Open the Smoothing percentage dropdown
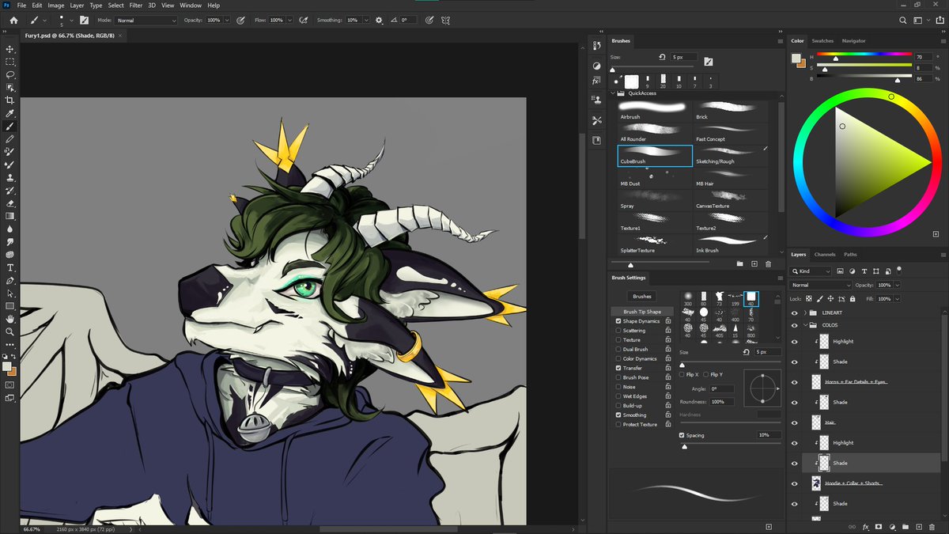This screenshot has height=534, width=949. 365,20
